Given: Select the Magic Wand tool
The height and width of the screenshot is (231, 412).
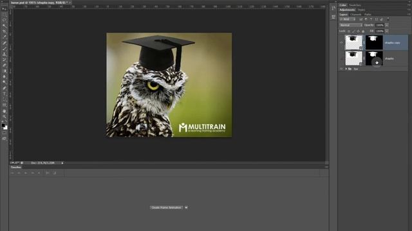Looking at the screenshot, I should click(x=4, y=26).
